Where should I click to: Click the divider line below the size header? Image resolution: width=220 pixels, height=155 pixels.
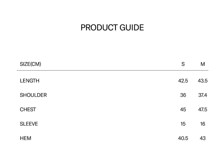(x=112, y=71)
